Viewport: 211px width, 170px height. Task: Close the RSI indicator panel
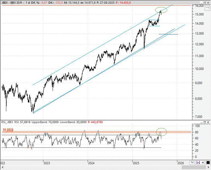[x=208, y=122]
